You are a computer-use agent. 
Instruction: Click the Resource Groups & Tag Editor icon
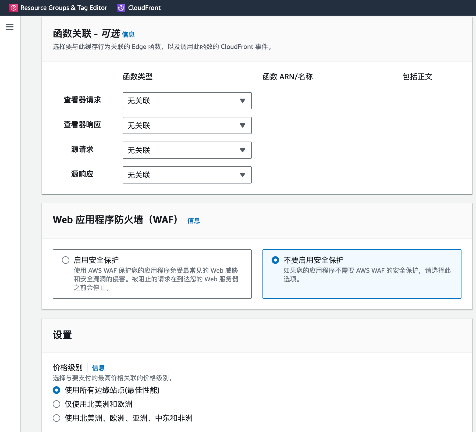click(x=13, y=8)
